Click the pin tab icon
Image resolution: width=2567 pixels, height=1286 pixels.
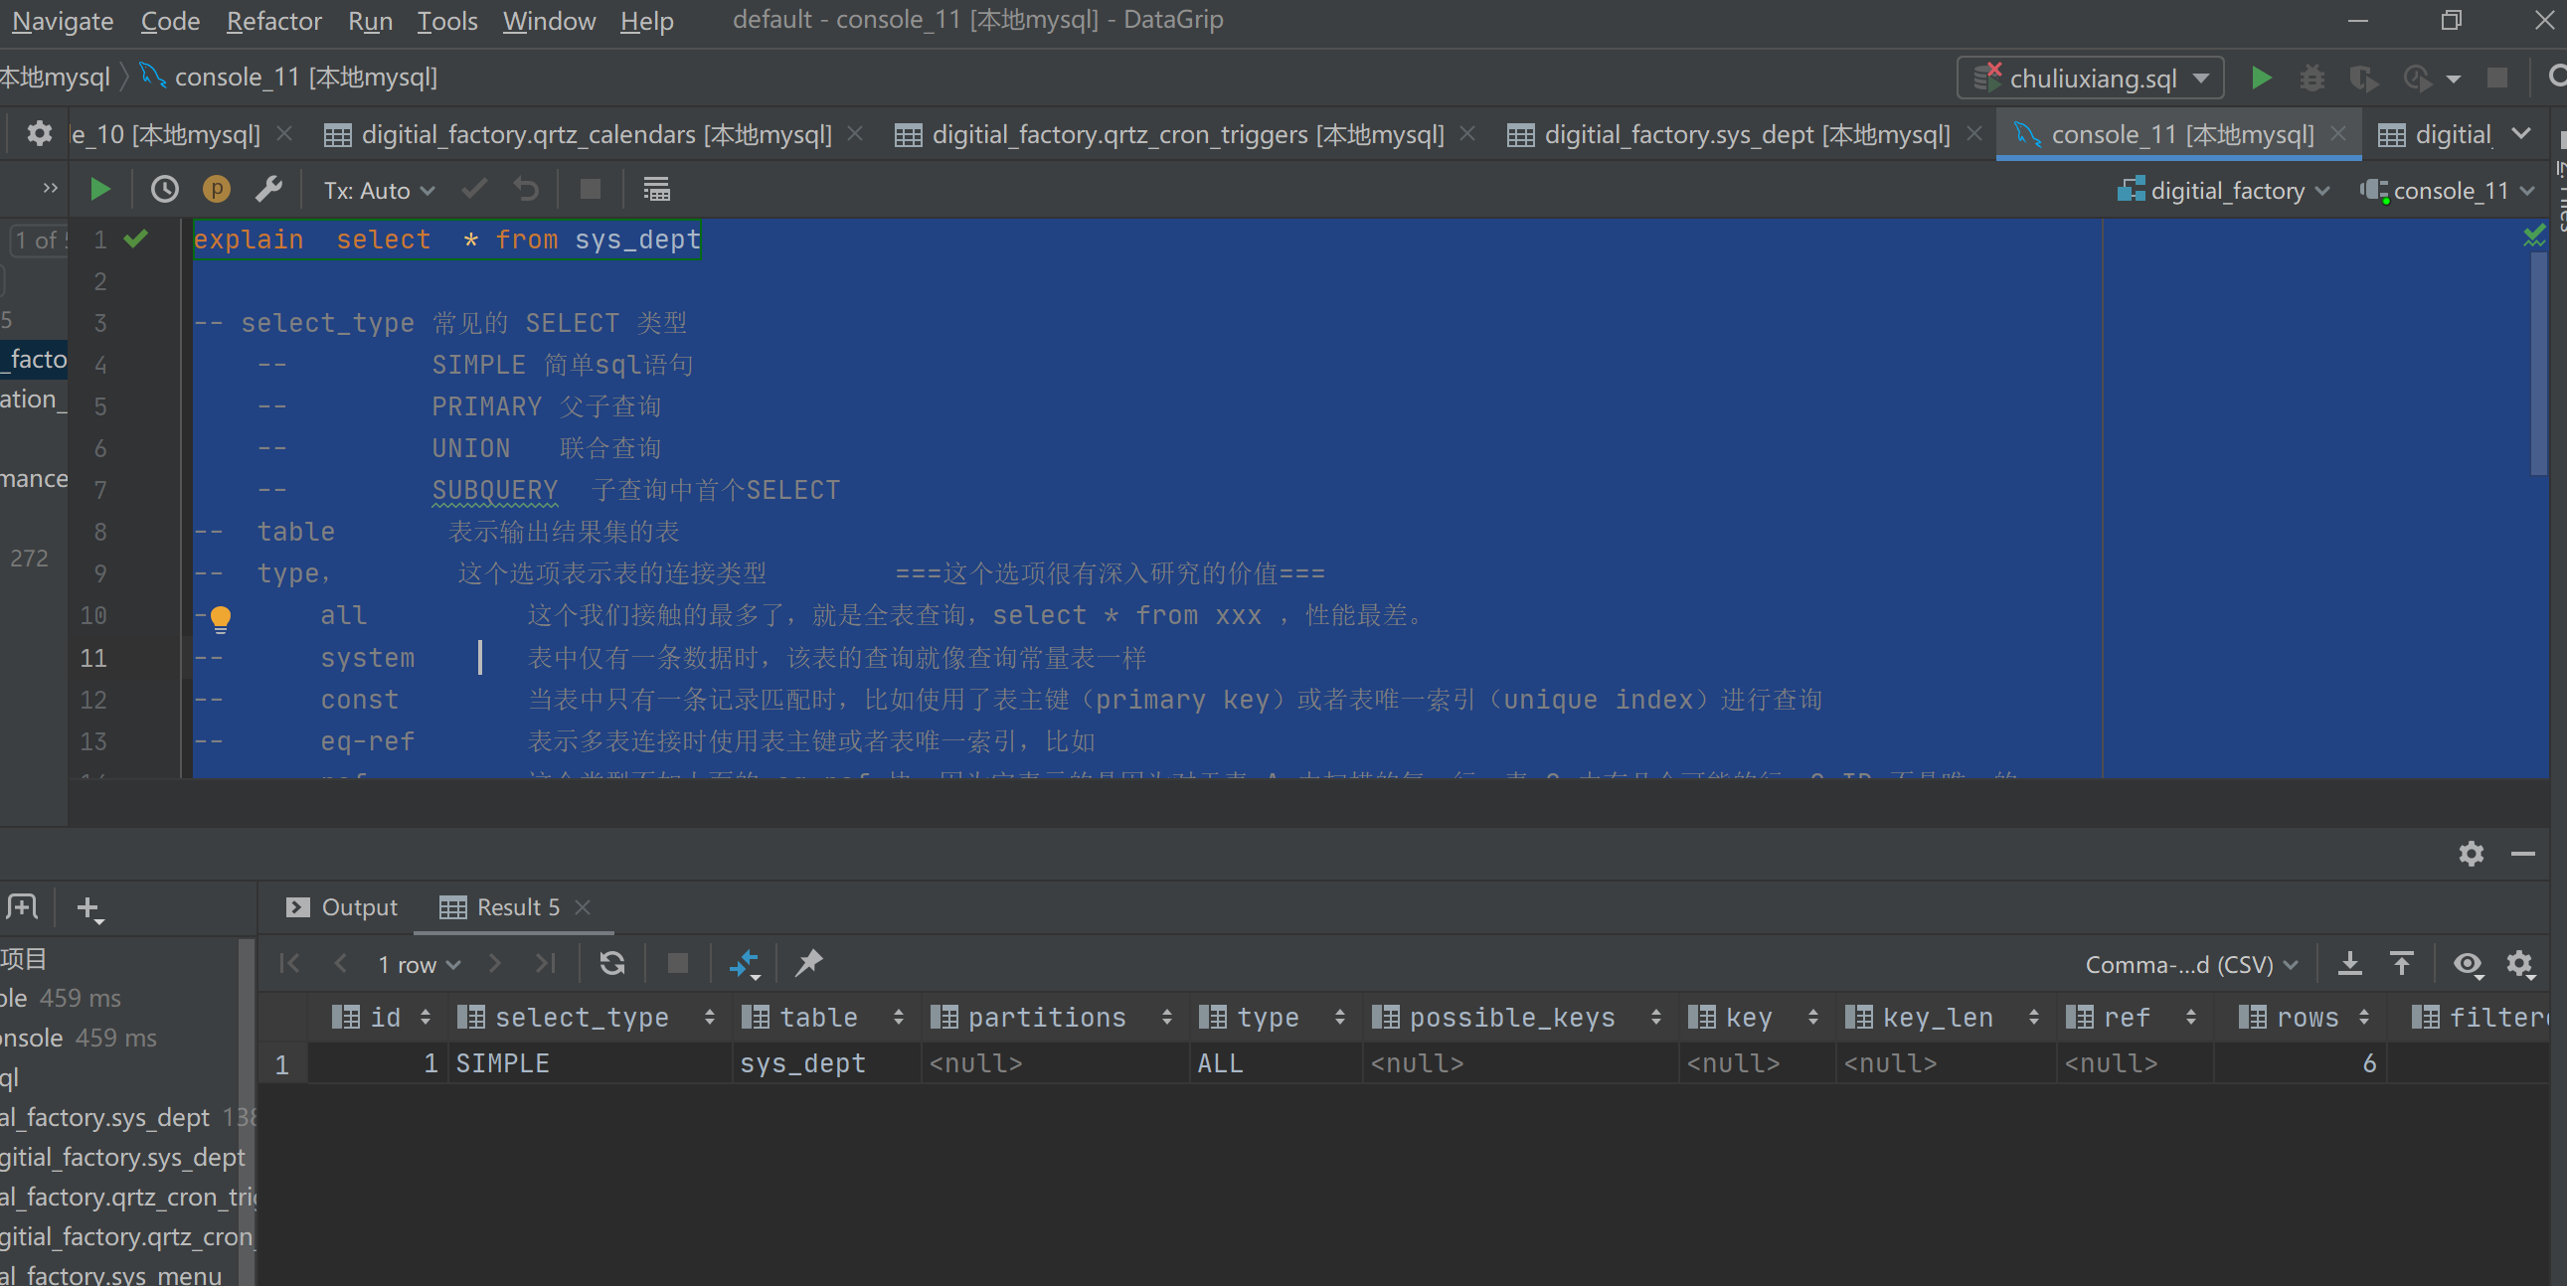coord(809,963)
